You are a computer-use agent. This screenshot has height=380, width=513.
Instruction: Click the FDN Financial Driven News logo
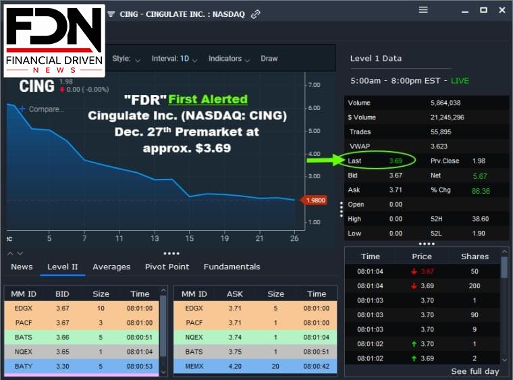tap(54, 40)
